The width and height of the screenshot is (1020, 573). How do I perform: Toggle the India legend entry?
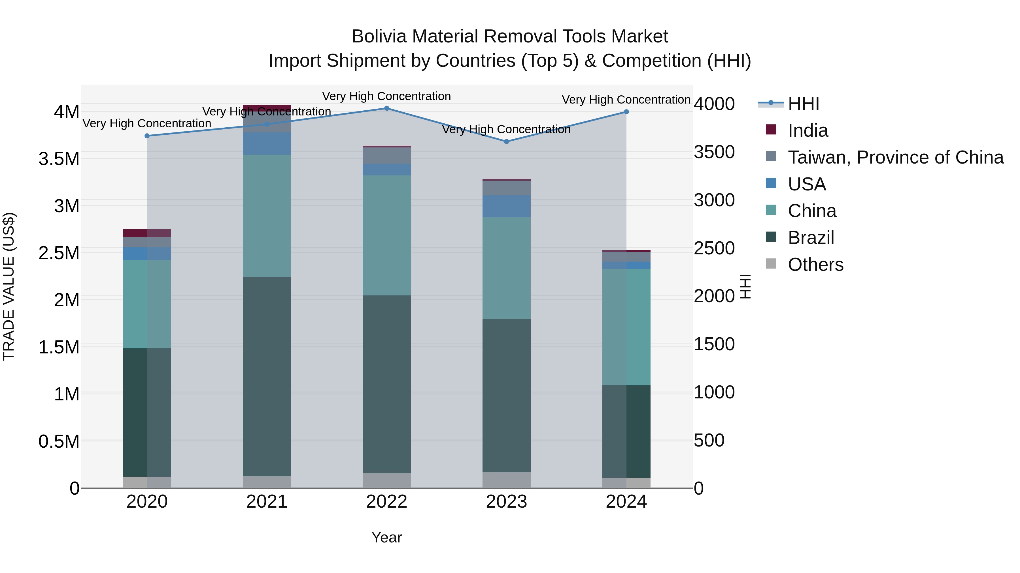pyautogui.click(x=797, y=130)
